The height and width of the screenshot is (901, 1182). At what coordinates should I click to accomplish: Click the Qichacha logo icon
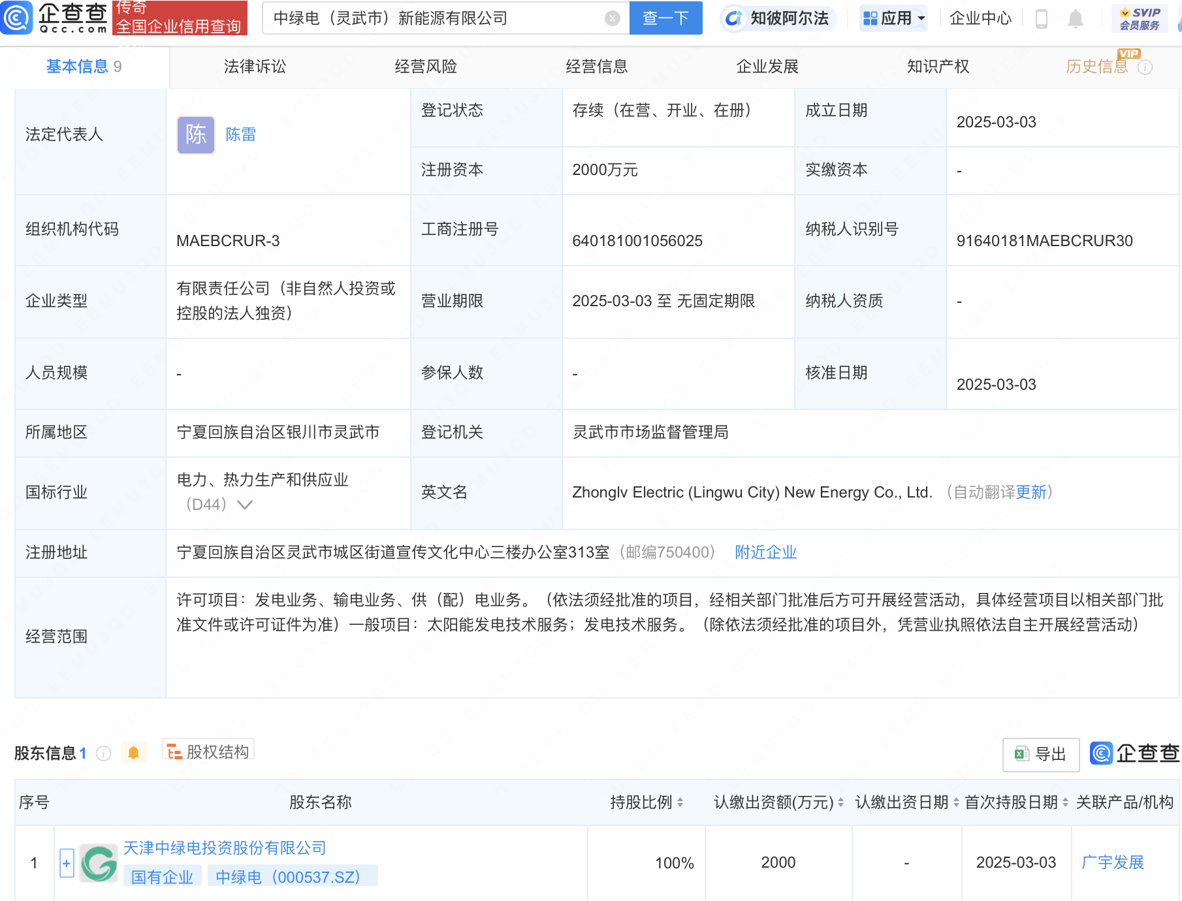[x=16, y=18]
